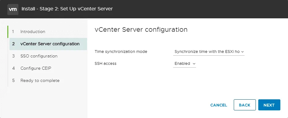
Task: Click the wizard title Install - Stage 2
Action: 67,9
